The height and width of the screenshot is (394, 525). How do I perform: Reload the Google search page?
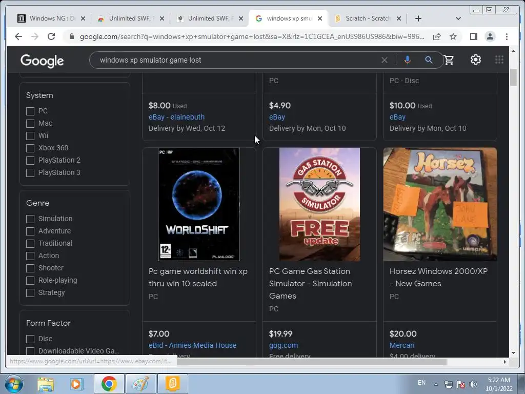pos(51,36)
